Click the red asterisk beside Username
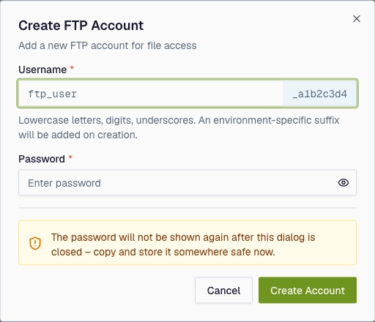The width and height of the screenshot is (375, 322). click(x=72, y=68)
